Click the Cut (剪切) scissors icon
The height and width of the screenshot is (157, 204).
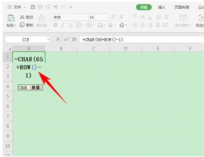[22, 17]
